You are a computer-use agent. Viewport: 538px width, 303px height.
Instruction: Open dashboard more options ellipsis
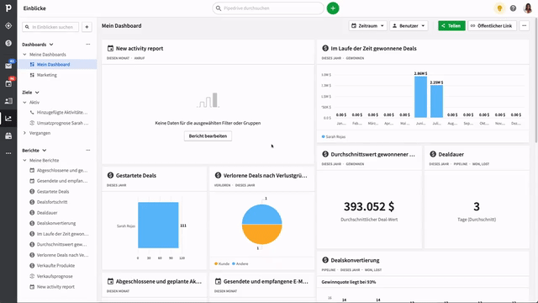coord(524,26)
